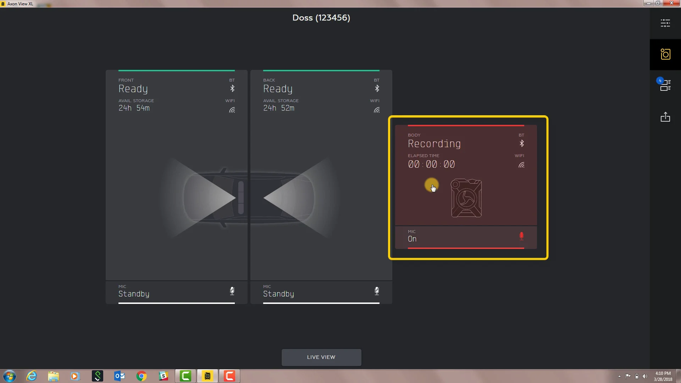
Task: Click the yellow highlighted recording button
Action: pyautogui.click(x=432, y=185)
